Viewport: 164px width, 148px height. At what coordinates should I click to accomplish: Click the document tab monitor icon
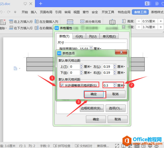[x=25, y=4]
